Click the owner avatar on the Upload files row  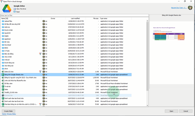[43, 21]
